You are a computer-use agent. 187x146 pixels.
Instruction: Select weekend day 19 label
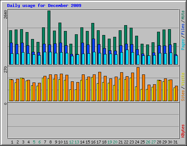click(110, 142)
